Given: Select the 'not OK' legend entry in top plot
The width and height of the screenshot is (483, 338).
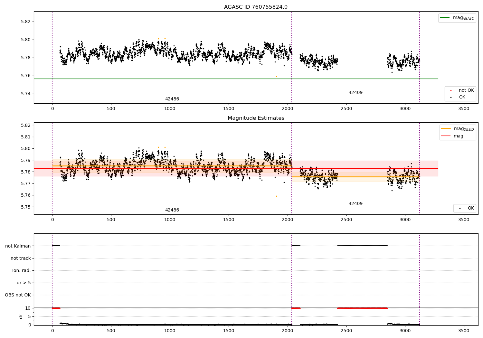Looking at the screenshot, I should click(x=466, y=90).
